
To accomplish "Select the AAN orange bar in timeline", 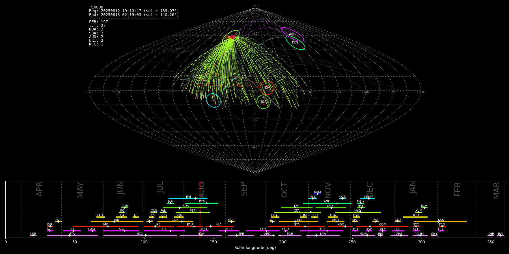I will click(x=440, y=222).
